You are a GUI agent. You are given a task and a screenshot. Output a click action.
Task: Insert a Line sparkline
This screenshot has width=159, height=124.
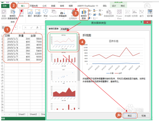128,13
